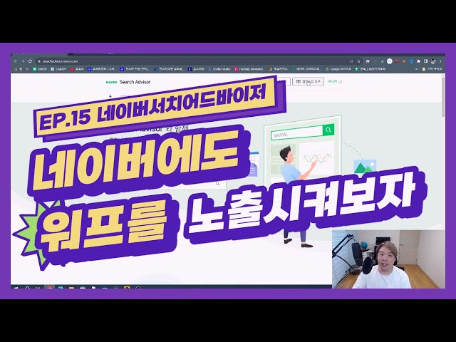Open the share icon in the address bar
The width and height of the screenshot is (456, 342).
[x=351, y=61]
